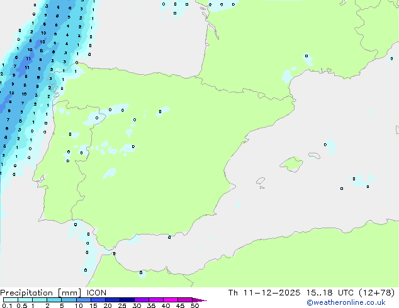Screen dimensions: 399x308
Task: Click the legend label '40'
Action: coord(166,305)
